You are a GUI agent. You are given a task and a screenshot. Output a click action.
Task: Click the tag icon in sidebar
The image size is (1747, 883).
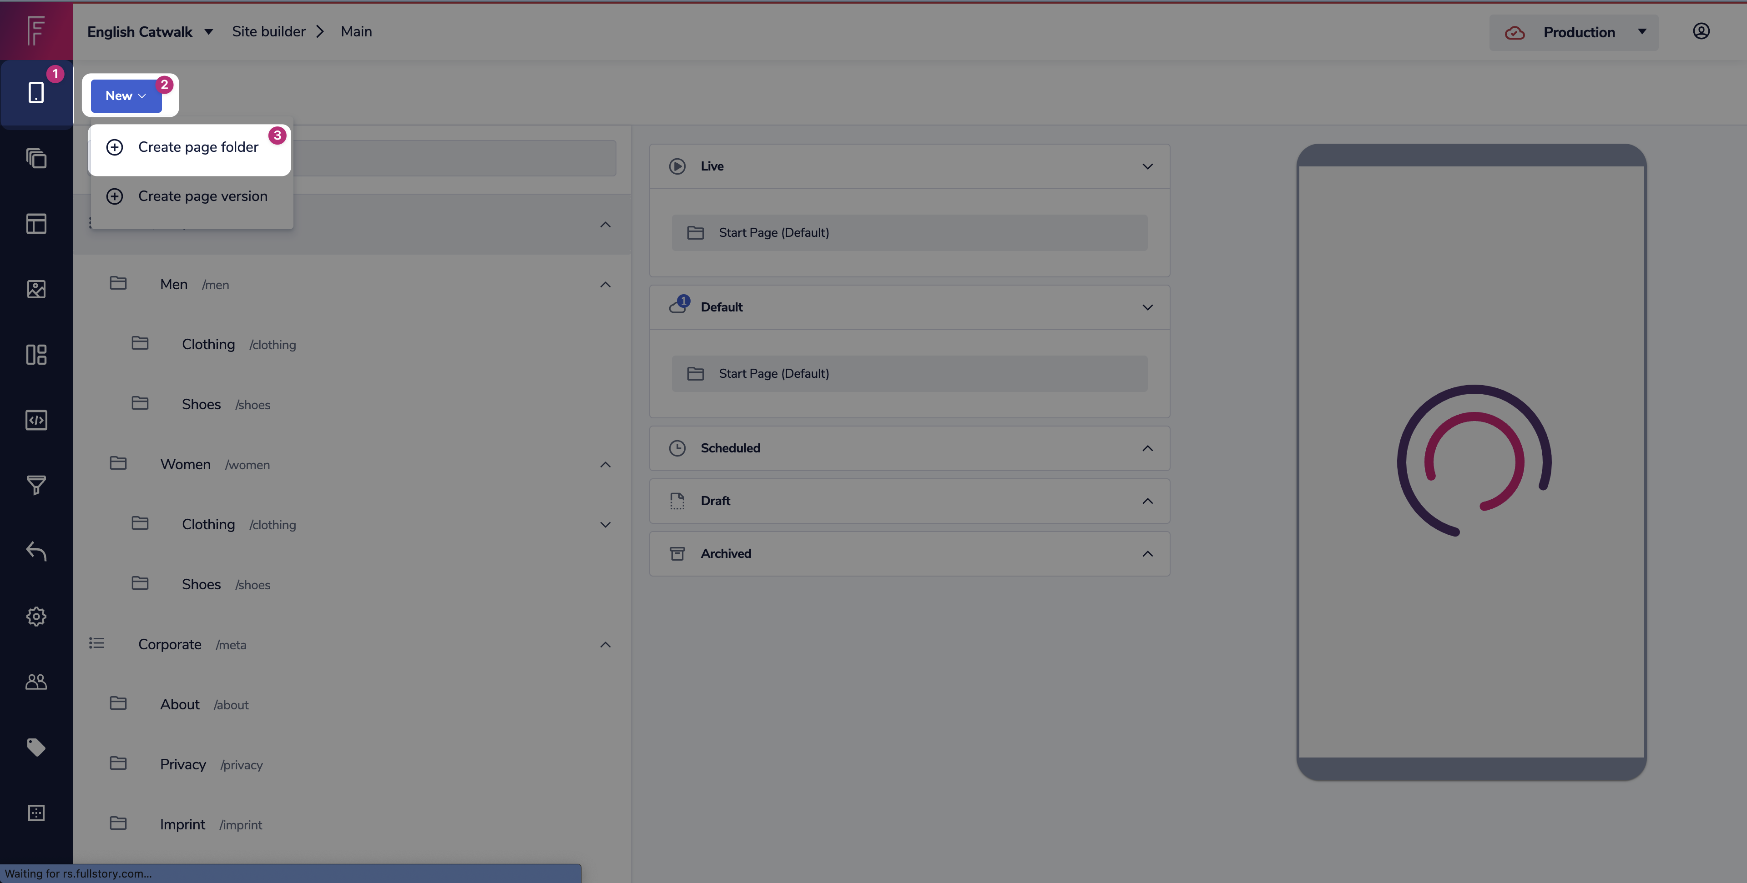click(x=36, y=747)
